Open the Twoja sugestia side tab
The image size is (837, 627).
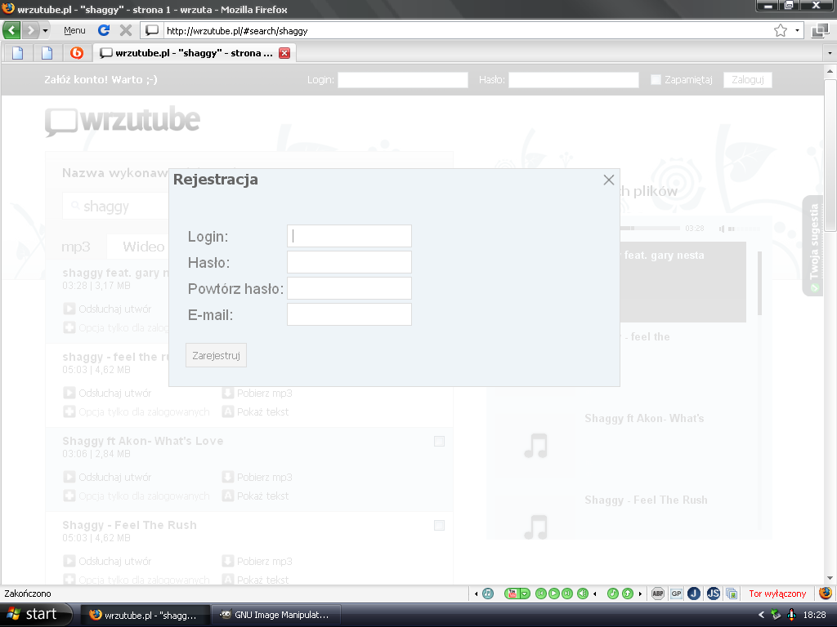(813, 247)
